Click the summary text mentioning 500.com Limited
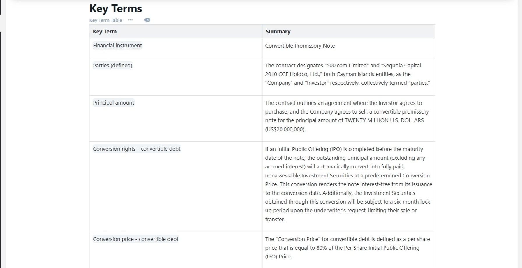522x268 pixels. (348, 74)
